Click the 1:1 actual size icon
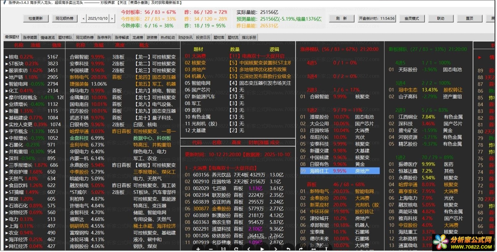 point(223,249)
